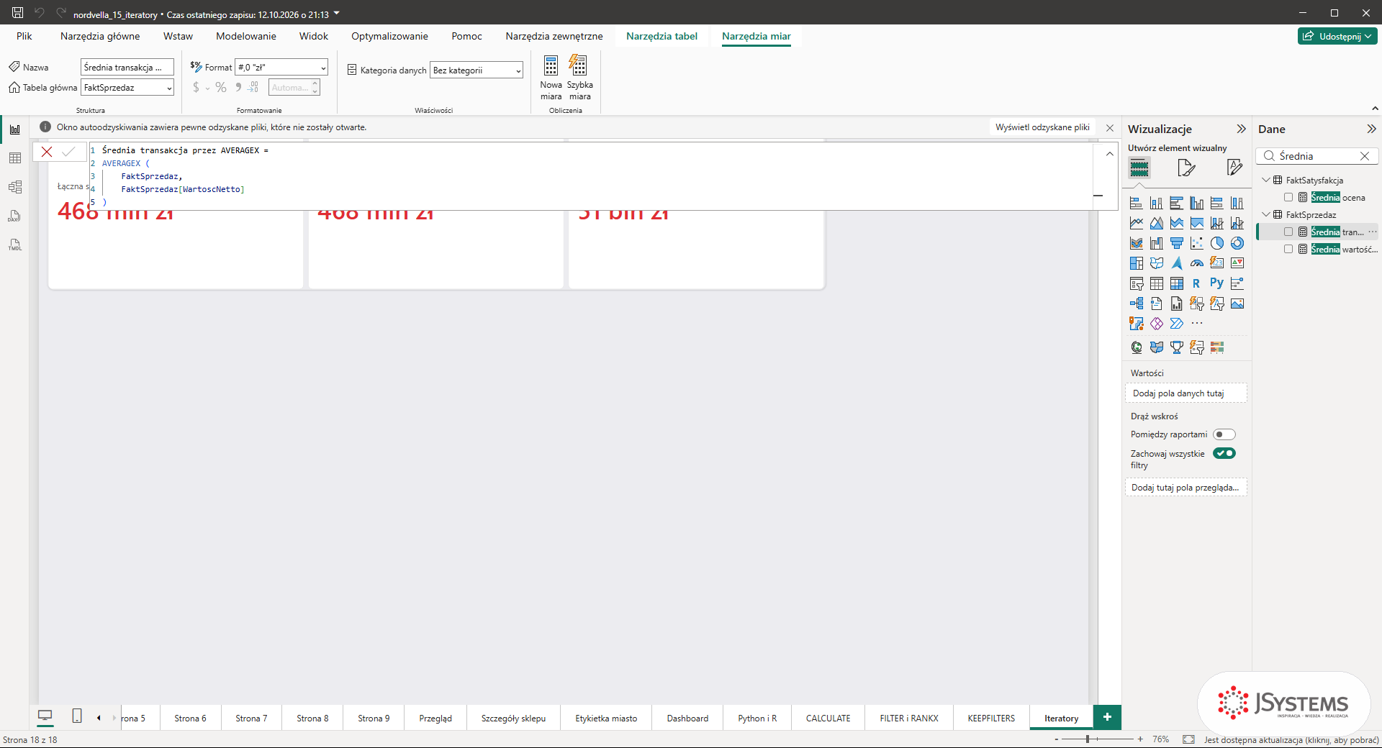The width and height of the screenshot is (1382, 748).
Task: Select the pie chart visual
Action: pyautogui.click(x=1216, y=243)
